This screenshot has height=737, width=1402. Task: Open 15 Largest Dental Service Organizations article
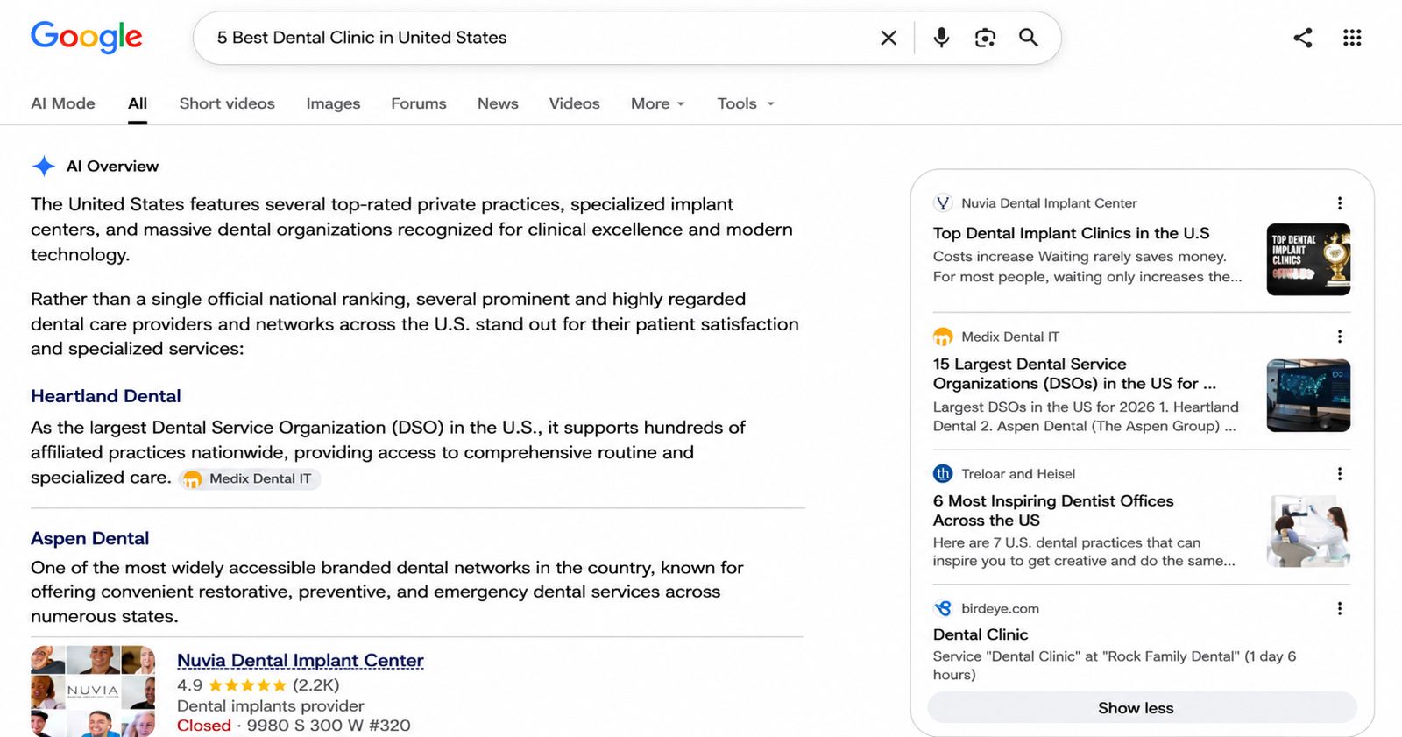point(1074,373)
